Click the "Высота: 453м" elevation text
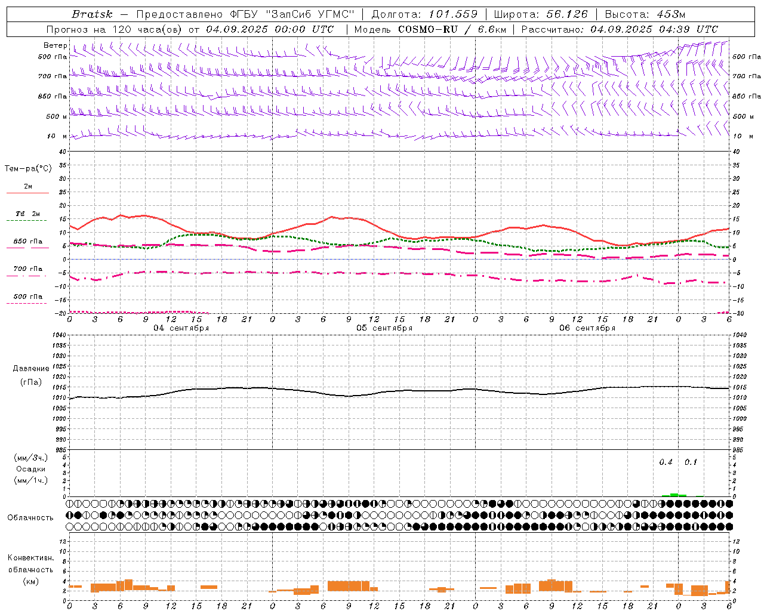764x611 pixels. click(645, 14)
